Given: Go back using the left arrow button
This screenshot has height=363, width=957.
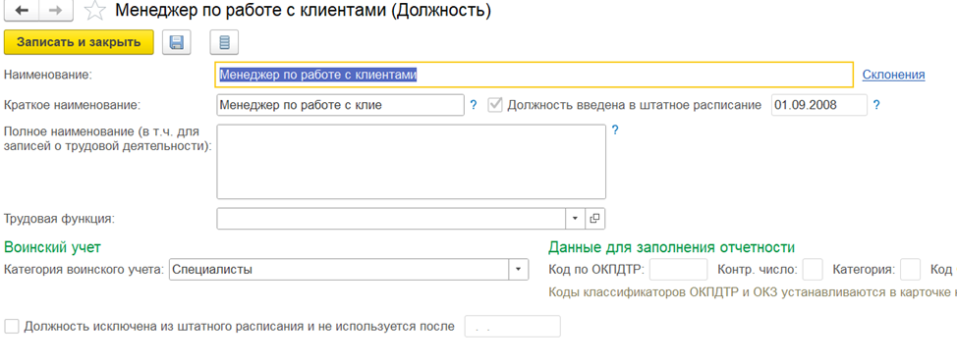Looking at the screenshot, I should 23,11.
